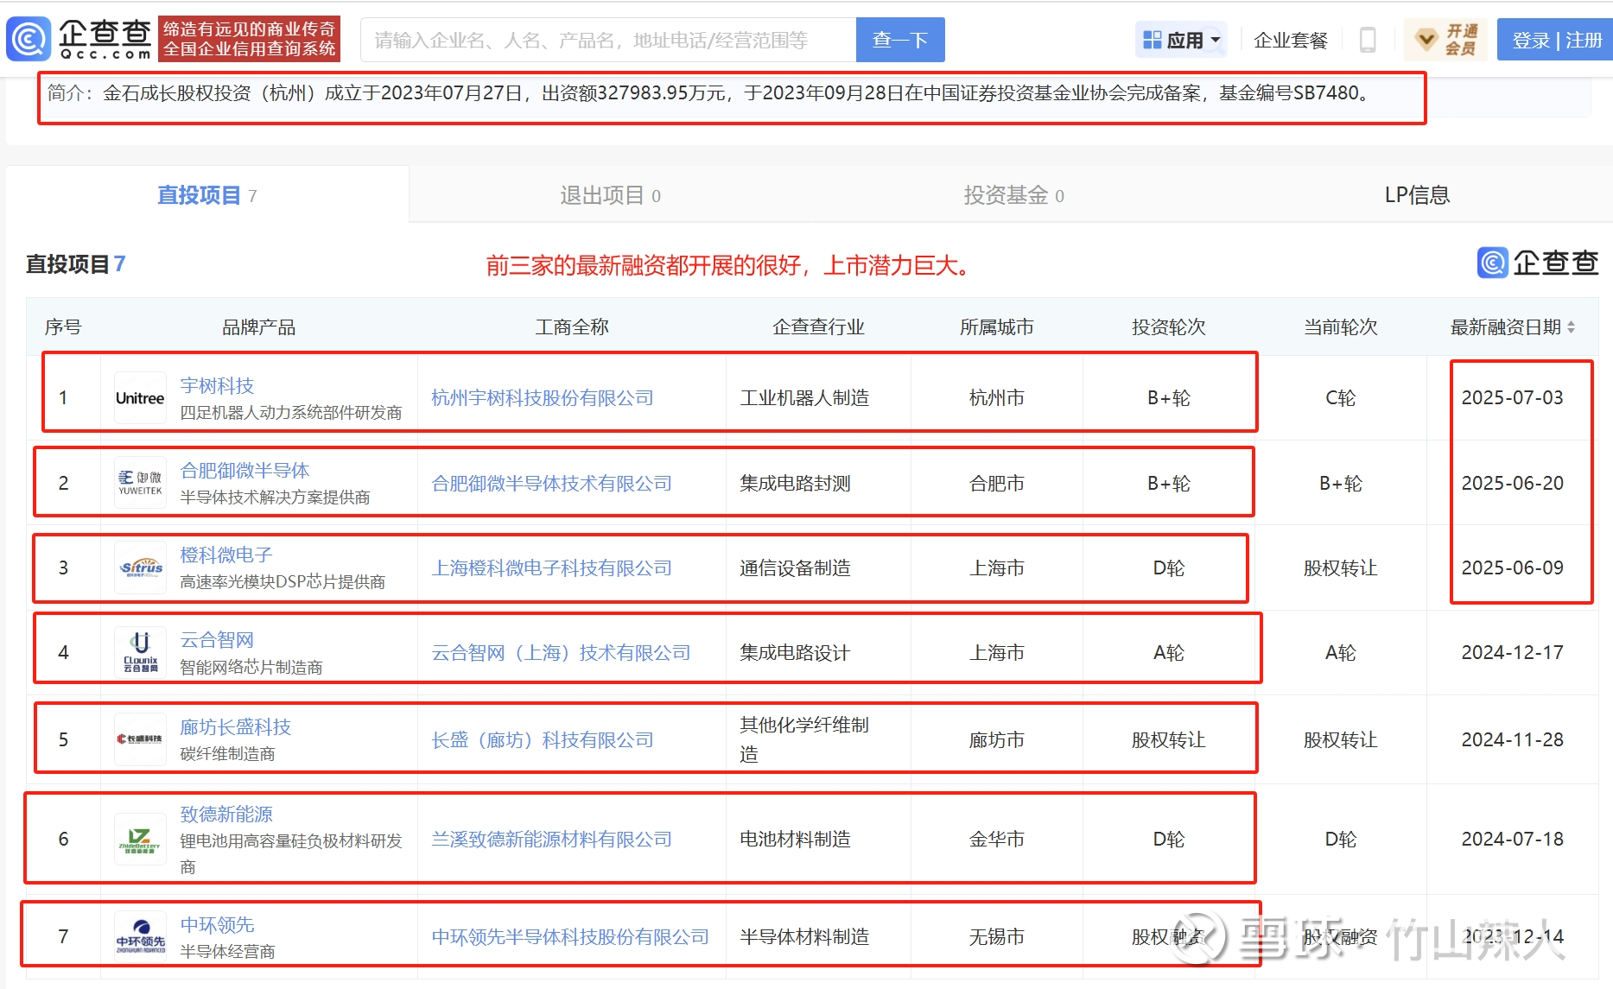1613x989 pixels.
Task: Click the Clounix 云合智网 logo thumbnail
Action: coord(140,652)
